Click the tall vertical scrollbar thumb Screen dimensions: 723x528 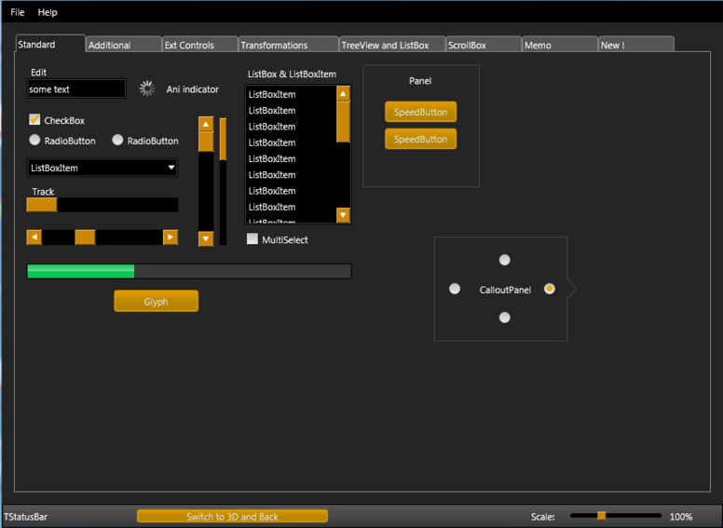click(206, 142)
